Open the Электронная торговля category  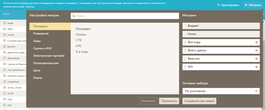pyautogui.click(x=49, y=56)
